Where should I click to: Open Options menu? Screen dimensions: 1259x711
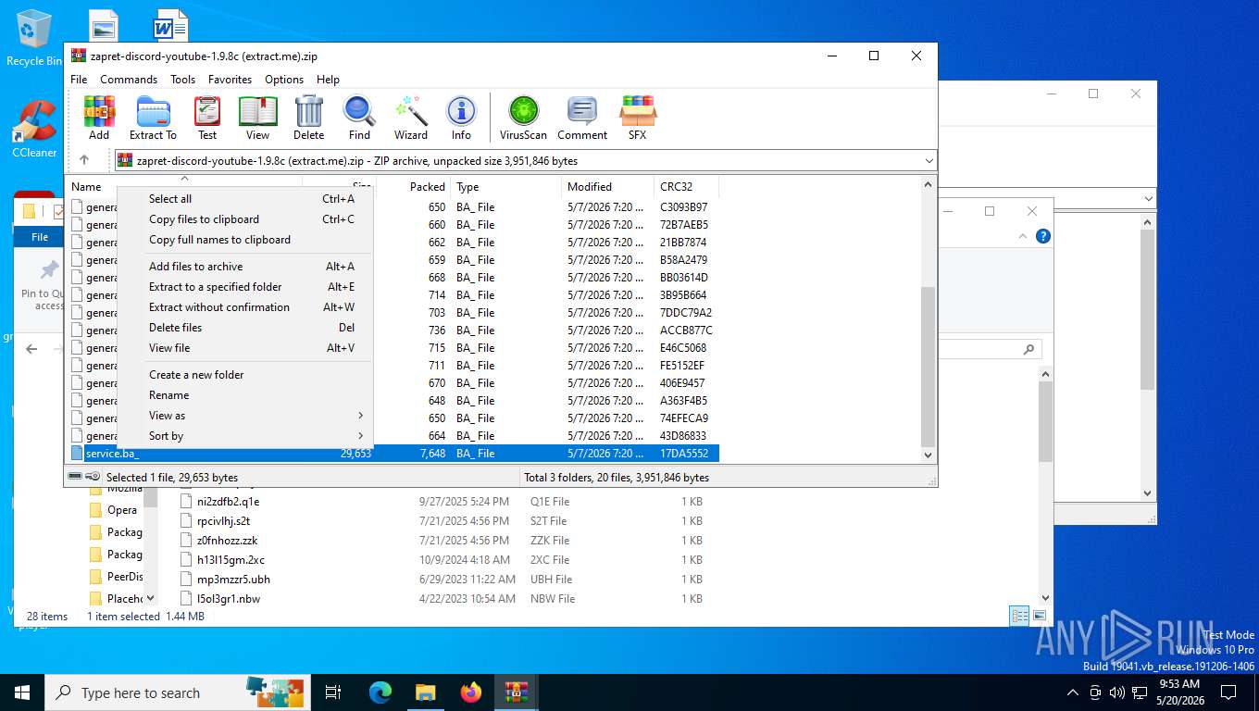coord(284,80)
